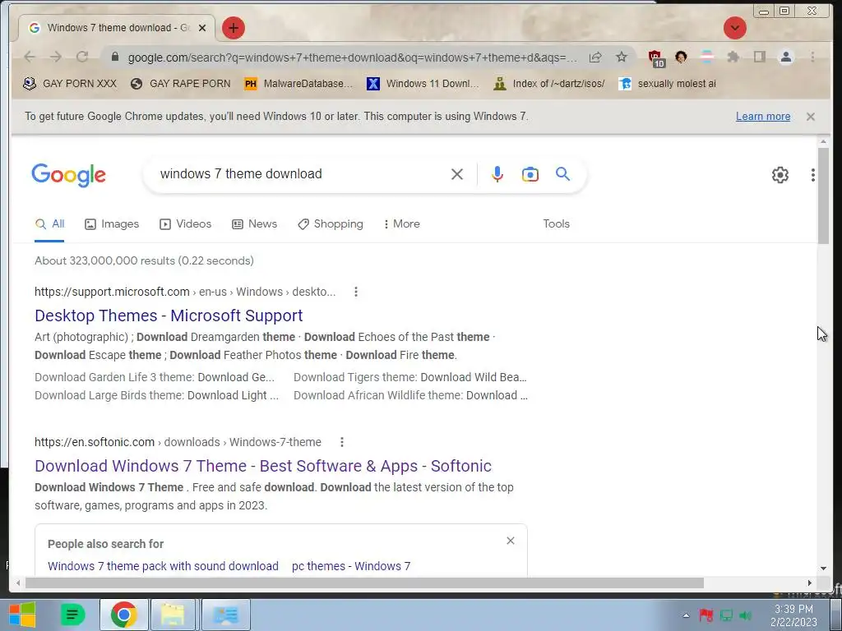Expand the More search categories menu
The image size is (842, 631).
401,223
